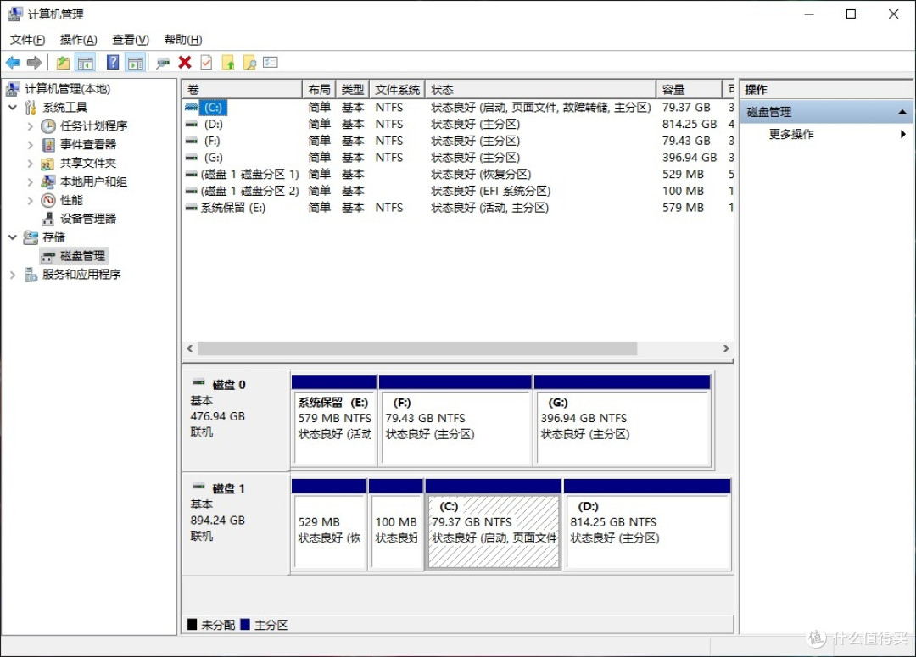916x657 pixels.
Task: Click the yellow page with green arrow icon
Action: [228, 63]
